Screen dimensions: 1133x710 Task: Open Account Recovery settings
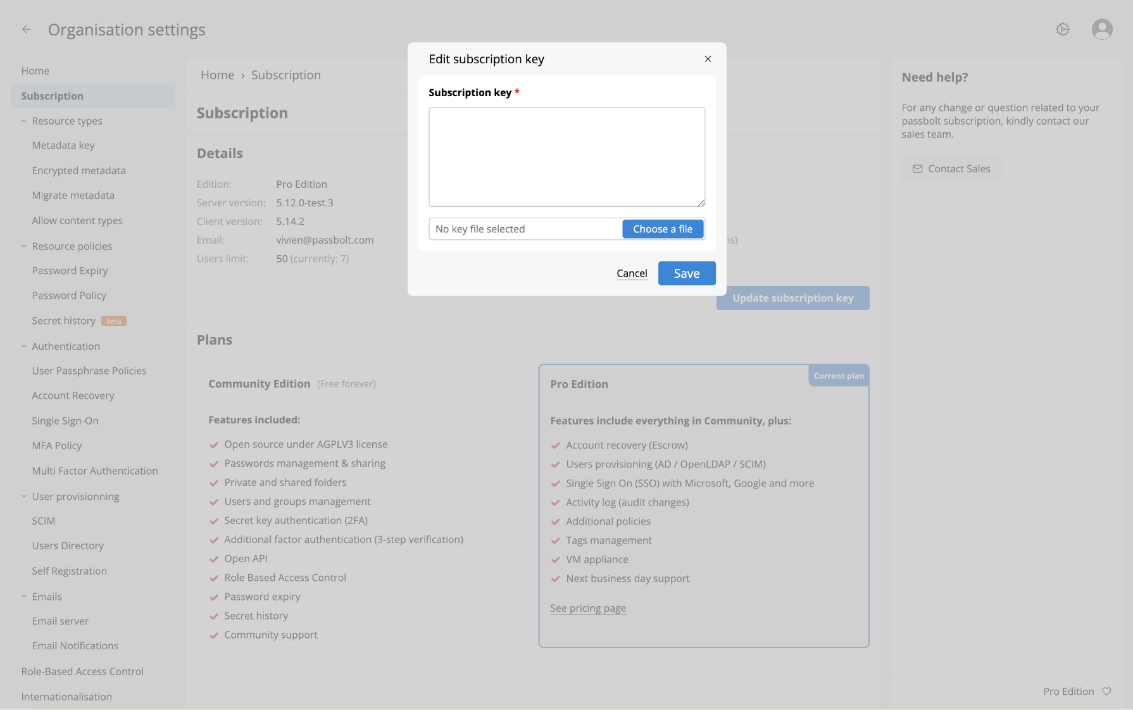point(73,395)
